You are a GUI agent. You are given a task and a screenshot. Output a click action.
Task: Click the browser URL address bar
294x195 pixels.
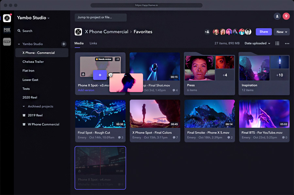click(146, 5)
